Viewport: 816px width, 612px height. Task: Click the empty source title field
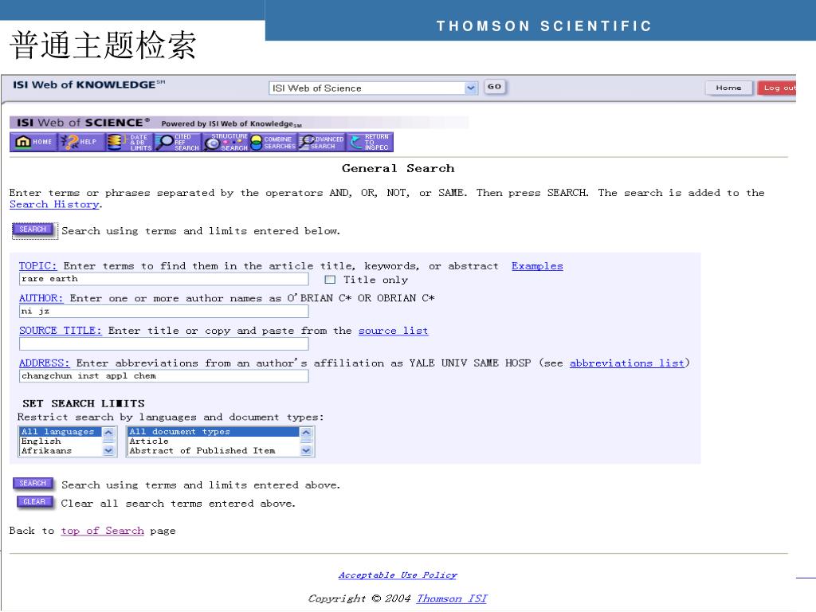164,343
